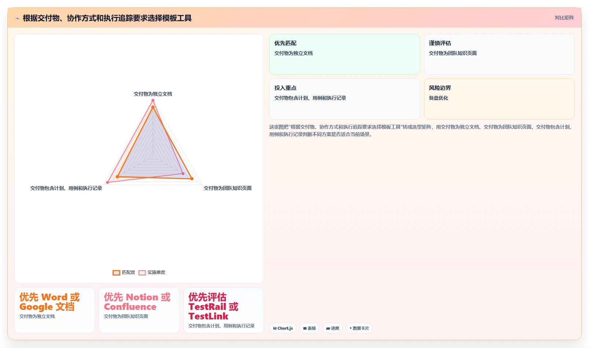Click the radar axis label 交付物为独立文档
589x348 pixels.
[153, 94]
